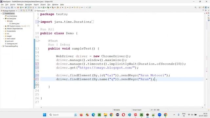
Task: Click the Coverage launch icon
Action: click(x=48, y=8)
